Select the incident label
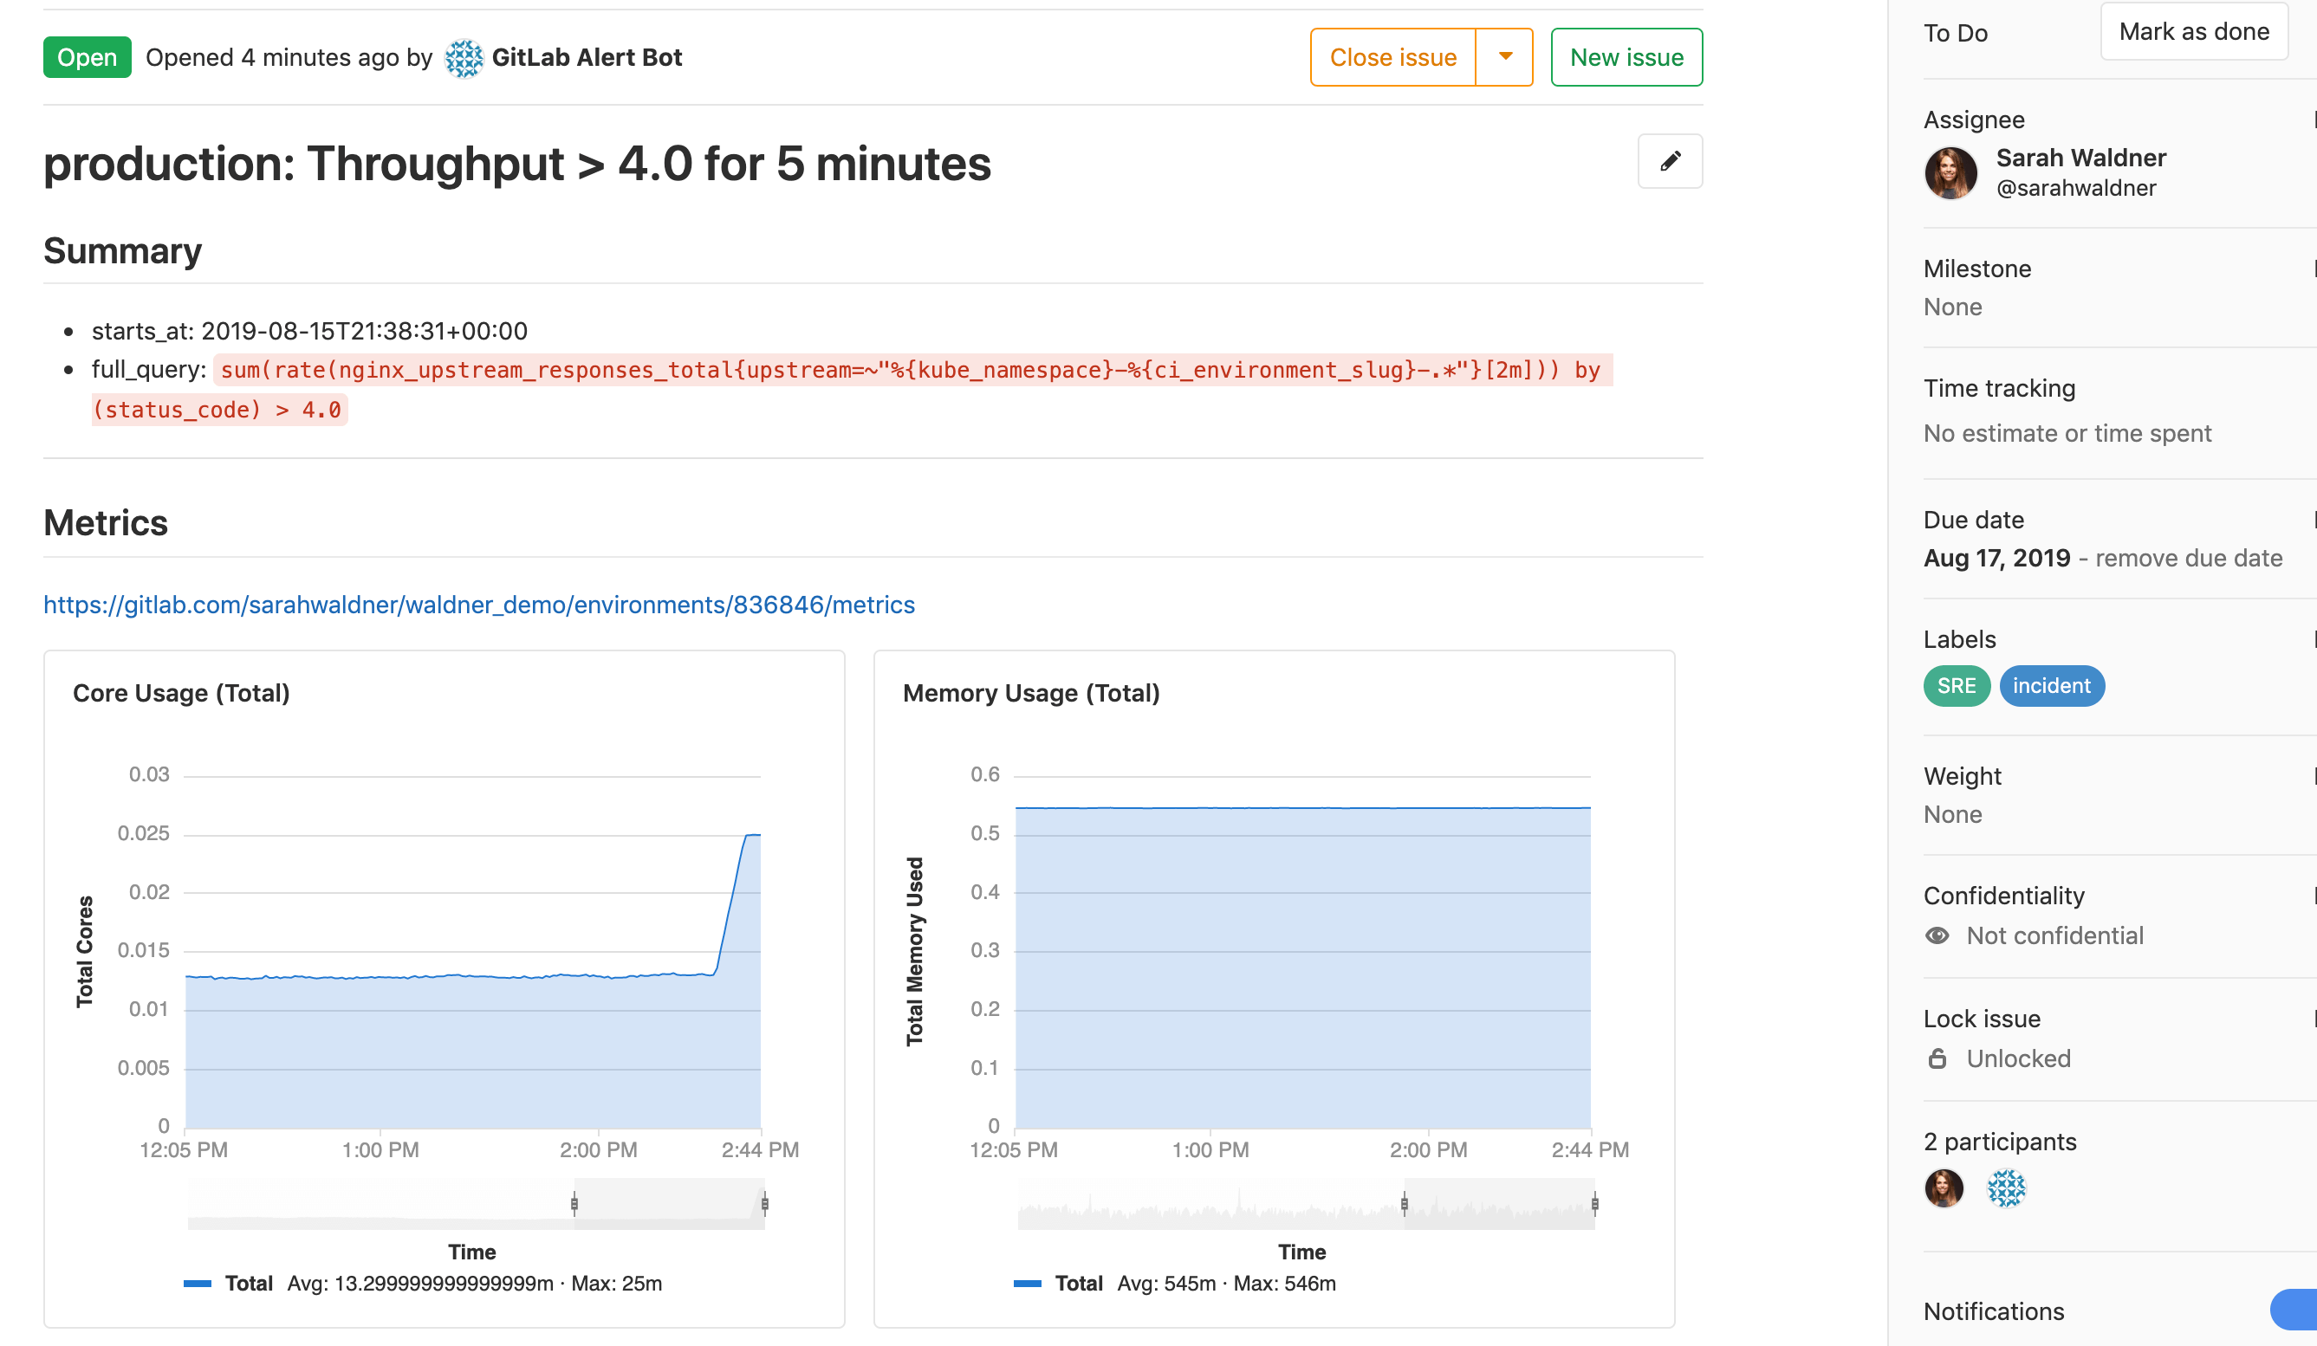The height and width of the screenshot is (1346, 2317). pos(2052,685)
